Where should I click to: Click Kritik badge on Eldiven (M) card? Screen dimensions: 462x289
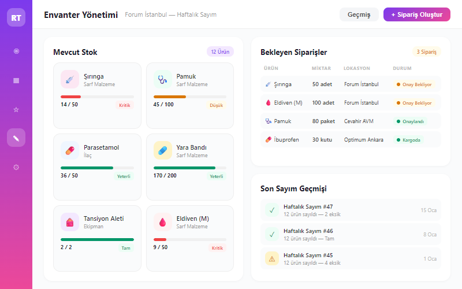[x=217, y=248]
